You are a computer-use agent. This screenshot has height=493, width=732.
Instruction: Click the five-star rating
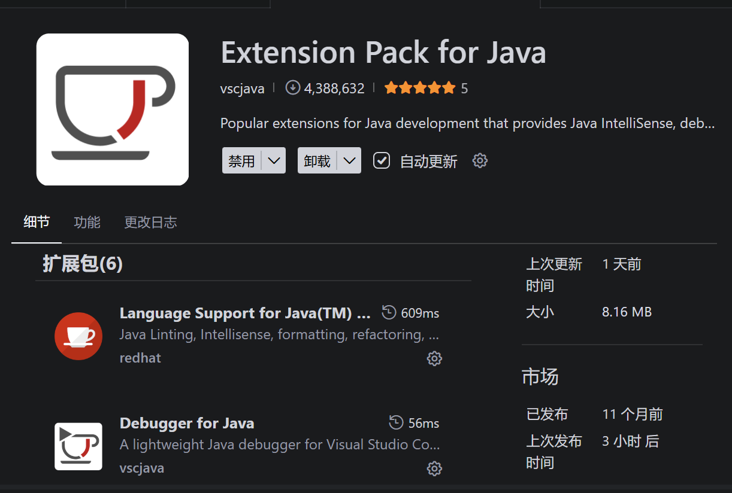(x=420, y=89)
